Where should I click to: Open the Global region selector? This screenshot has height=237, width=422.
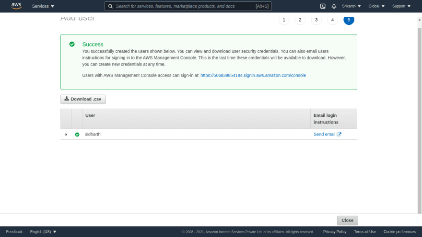click(376, 6)
